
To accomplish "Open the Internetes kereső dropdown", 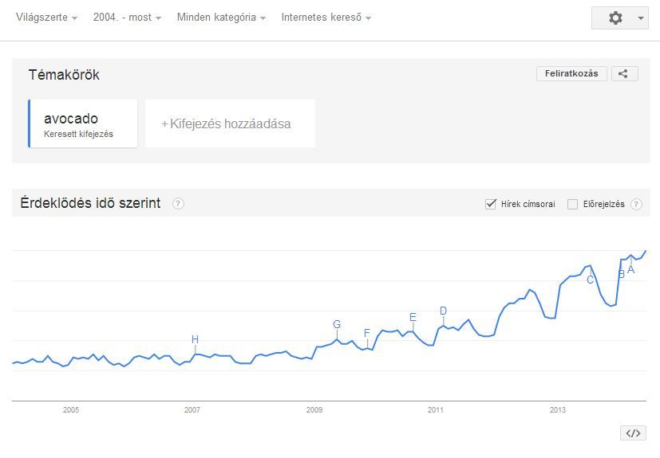I will click(326, 18).
